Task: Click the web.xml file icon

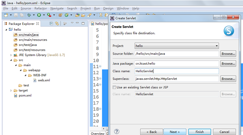Action: click(35, 80)
